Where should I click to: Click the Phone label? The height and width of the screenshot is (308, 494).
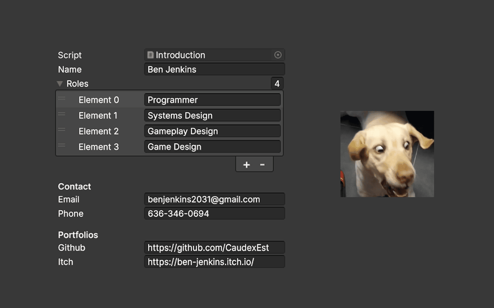point(71,214)
